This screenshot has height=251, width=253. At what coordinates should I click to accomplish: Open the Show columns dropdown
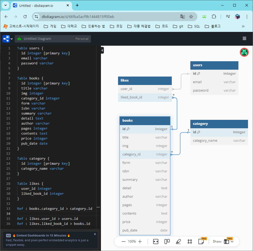[228, 241]
